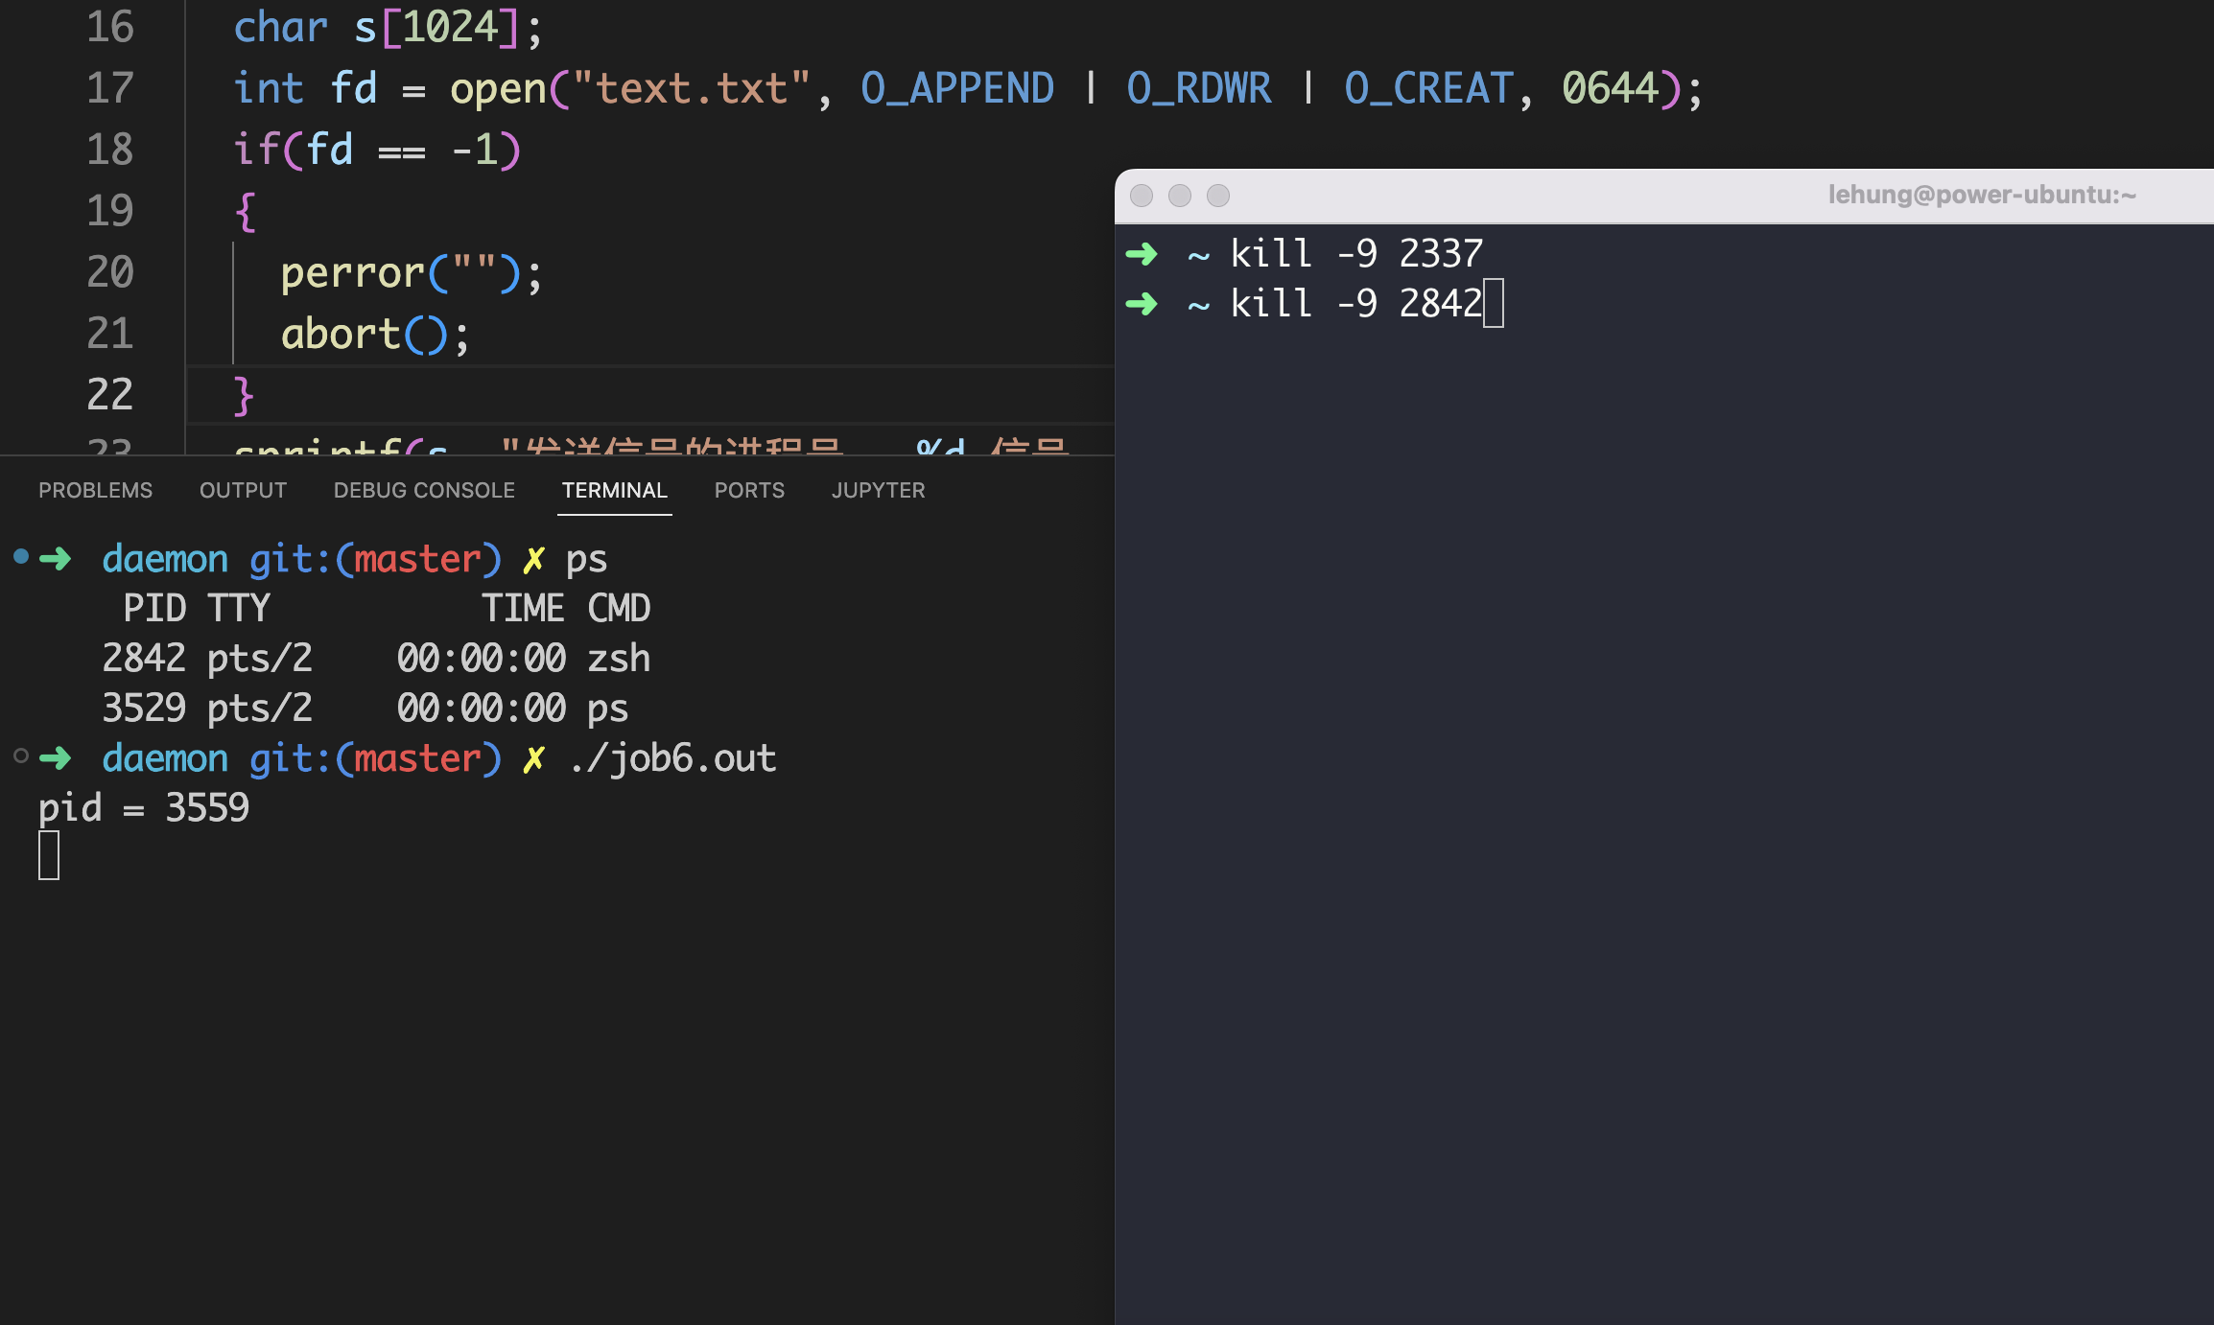Screen dimensions: 2214x1325
Task: Click line number 17 in the gutter
Action: (109, 88)
